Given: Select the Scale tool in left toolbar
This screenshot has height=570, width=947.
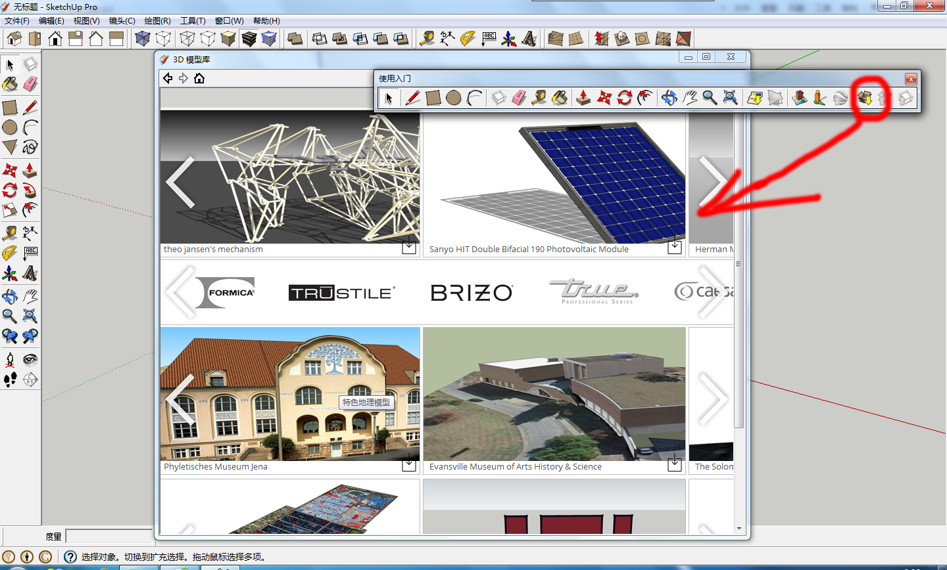Looking at the screenshot, I should click(10, 210).
